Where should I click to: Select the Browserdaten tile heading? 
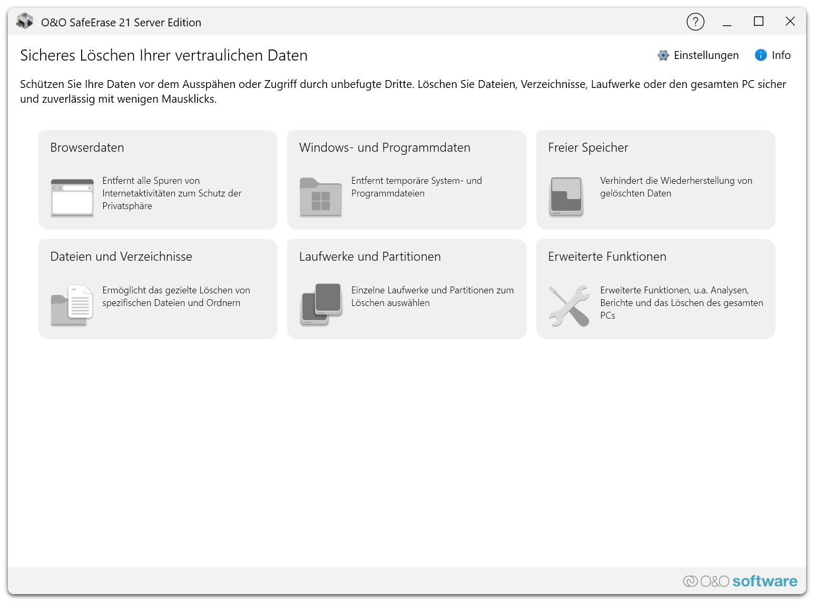pyautogui.click(x=87, y=147)
